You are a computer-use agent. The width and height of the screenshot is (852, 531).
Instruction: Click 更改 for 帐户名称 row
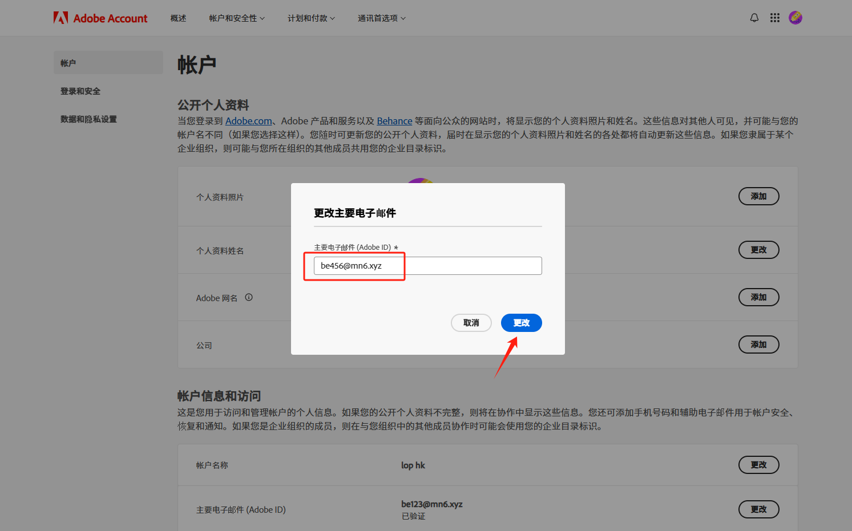(759, 465)
